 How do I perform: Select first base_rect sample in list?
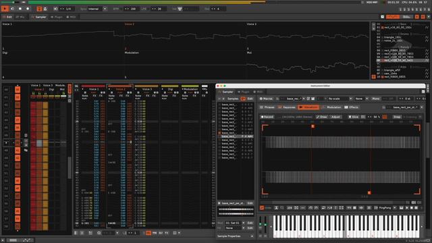pos(236,105)
